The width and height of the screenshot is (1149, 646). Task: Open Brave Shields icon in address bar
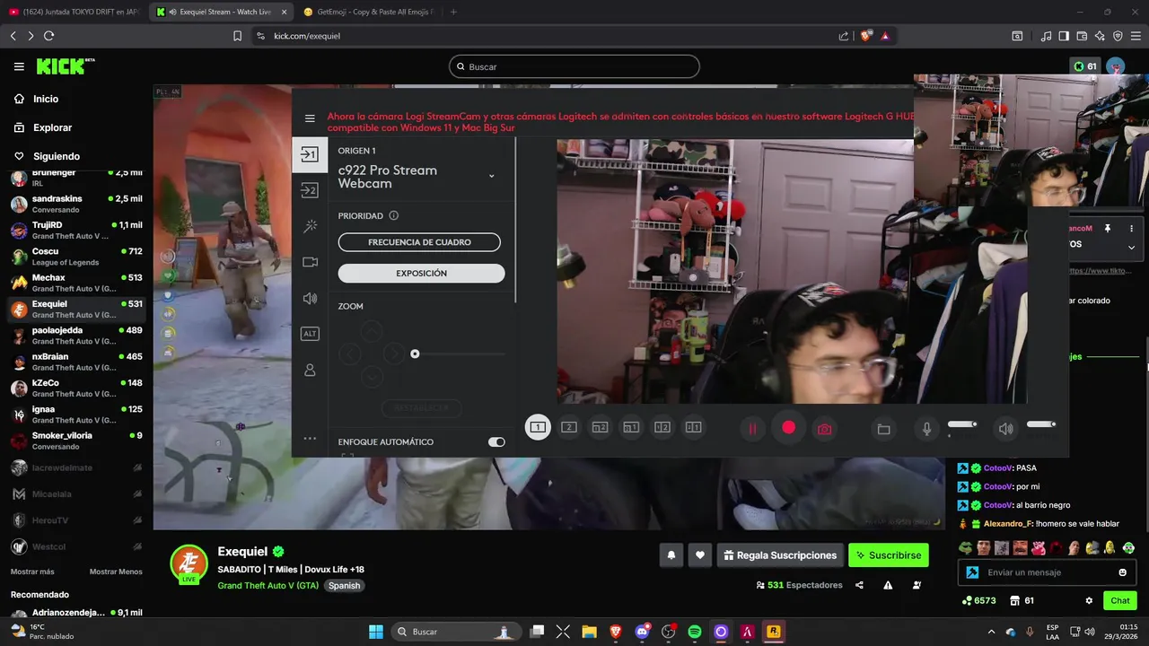[x=865, y=36]
